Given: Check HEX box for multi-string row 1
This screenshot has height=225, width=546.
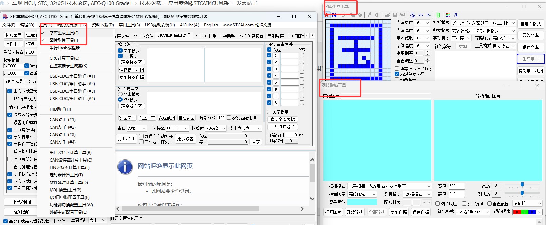Looking at the screenshot, I should point(302,55).
